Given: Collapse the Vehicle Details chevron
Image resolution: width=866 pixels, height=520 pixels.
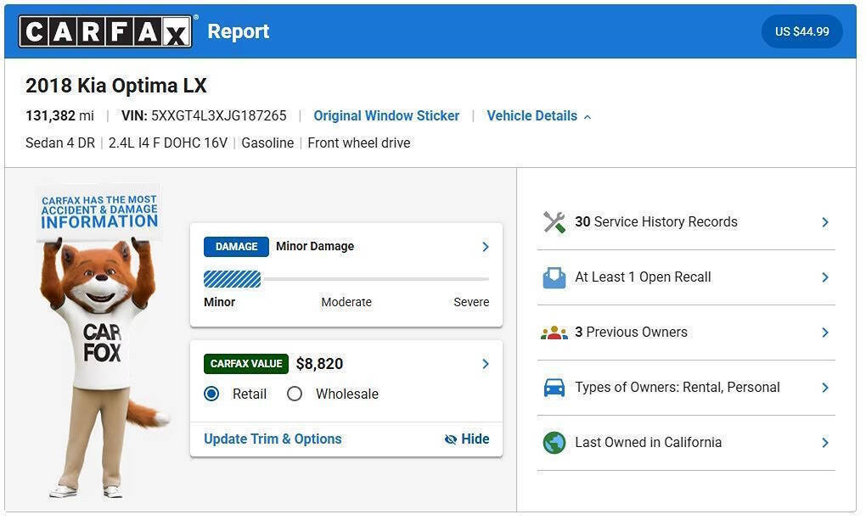Looking at the screenshot, I should pos(588,117).
